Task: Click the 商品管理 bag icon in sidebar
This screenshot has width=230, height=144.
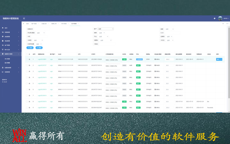Action: [x=3, y=41]
